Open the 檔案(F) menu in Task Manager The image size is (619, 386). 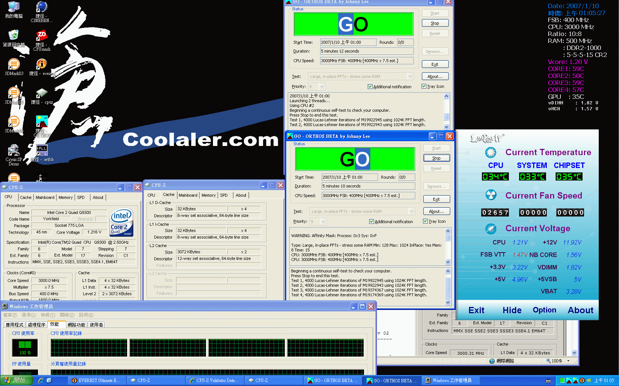pyautogui.click(x=10, y=315)
